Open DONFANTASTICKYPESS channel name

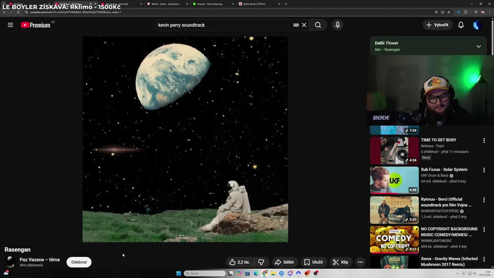click(440, 211)
